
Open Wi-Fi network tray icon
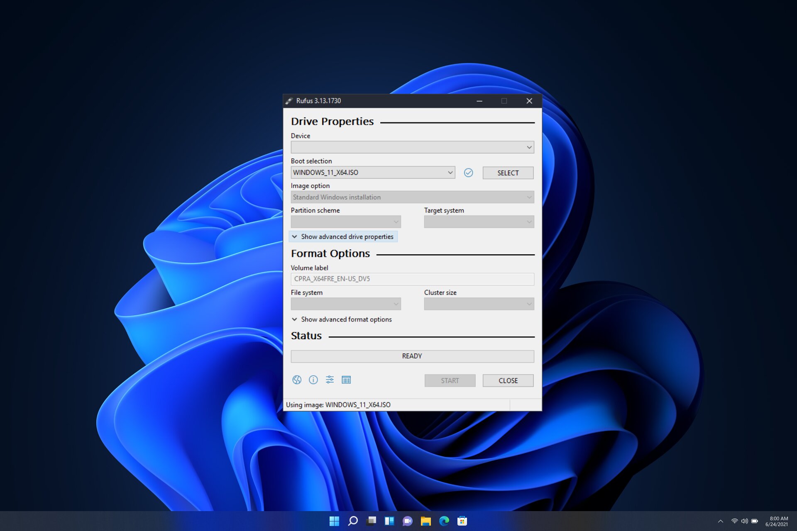(734, 521)
